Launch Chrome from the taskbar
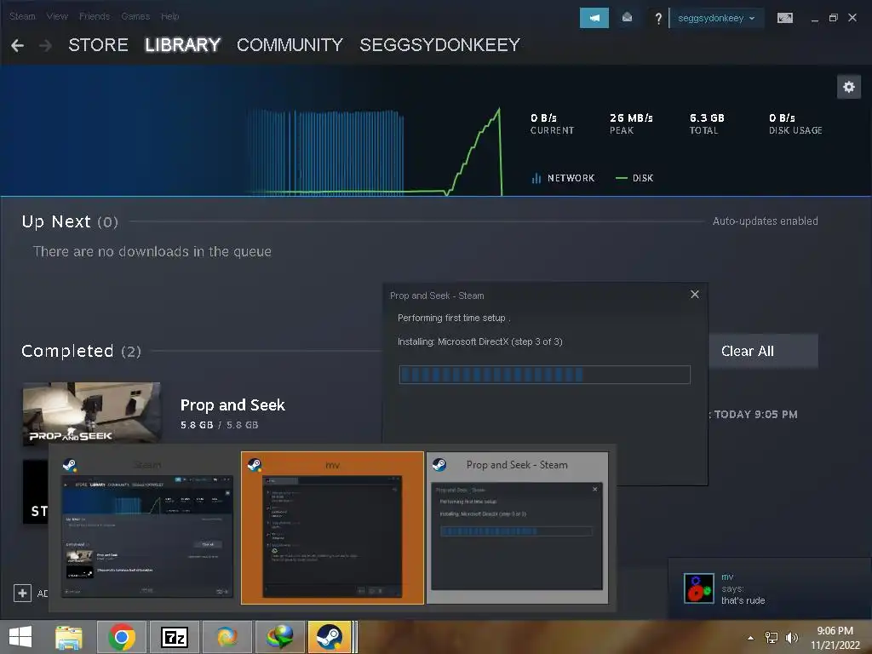This screenshot has width=872, height=654. click(122, 637)
